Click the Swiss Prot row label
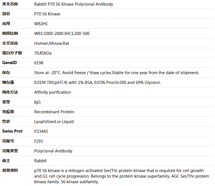215x186 pixels. point(12,131)
